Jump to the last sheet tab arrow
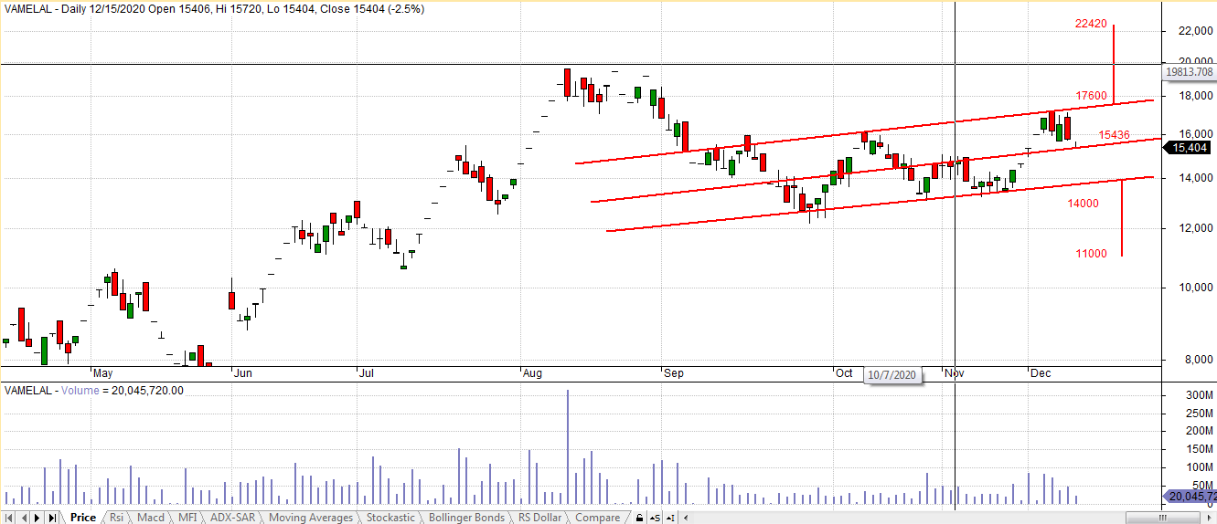Image resolution: width=1217 pixels, height=524 pixels. point(52,518)
